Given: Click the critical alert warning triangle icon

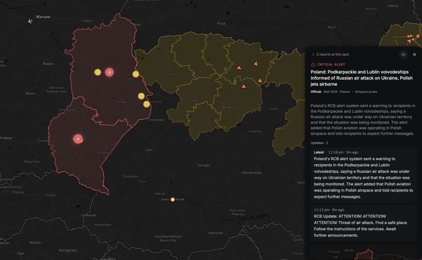Looking at the screenshot, I should (313, 64).
